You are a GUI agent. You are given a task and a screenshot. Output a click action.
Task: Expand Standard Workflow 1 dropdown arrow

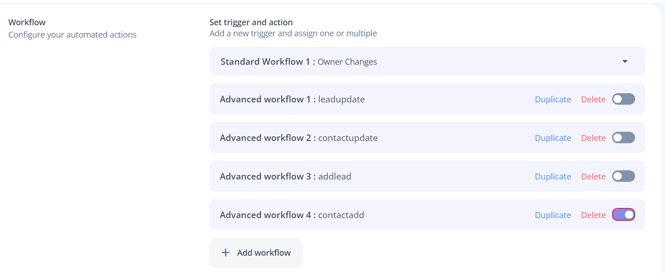[x=625, y=62]
